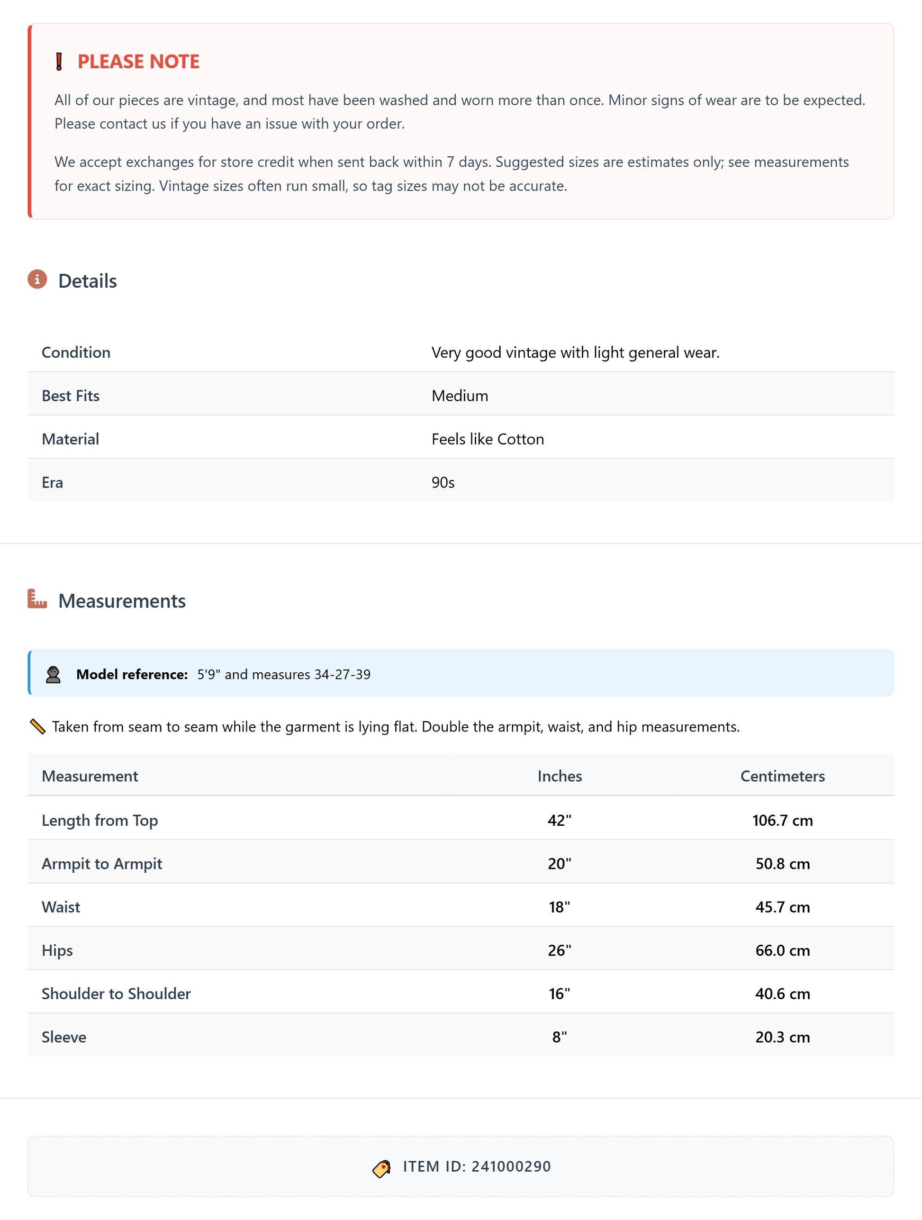Click the Best Fits Medium value

[460, 396]
